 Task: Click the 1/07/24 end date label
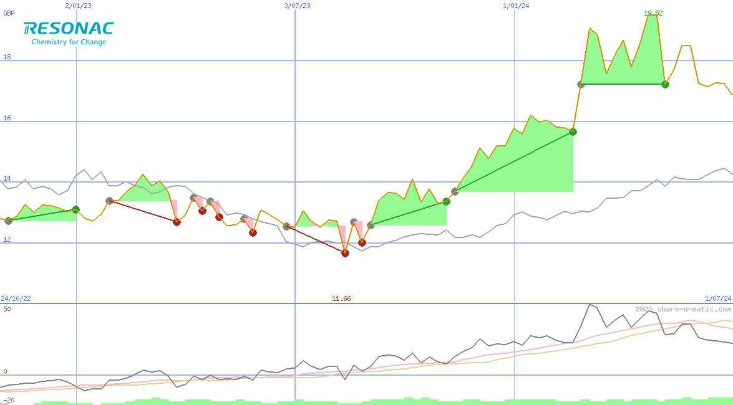point(717,298)
